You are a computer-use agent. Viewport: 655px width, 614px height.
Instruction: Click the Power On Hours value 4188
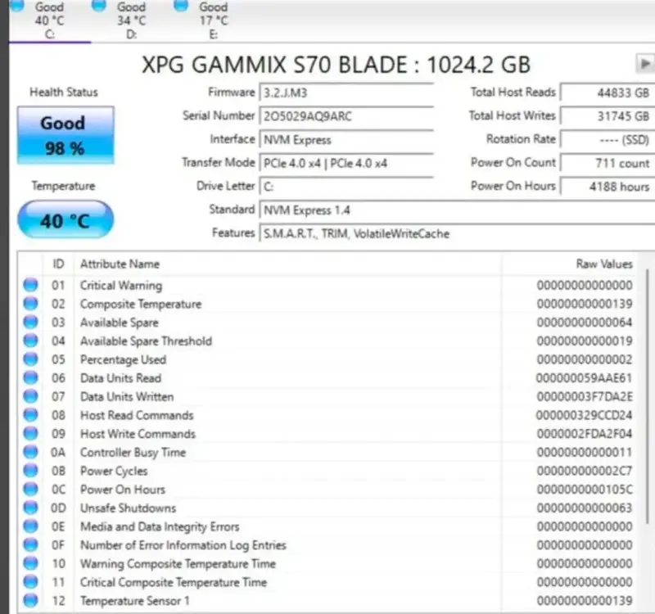pos(608,186)
